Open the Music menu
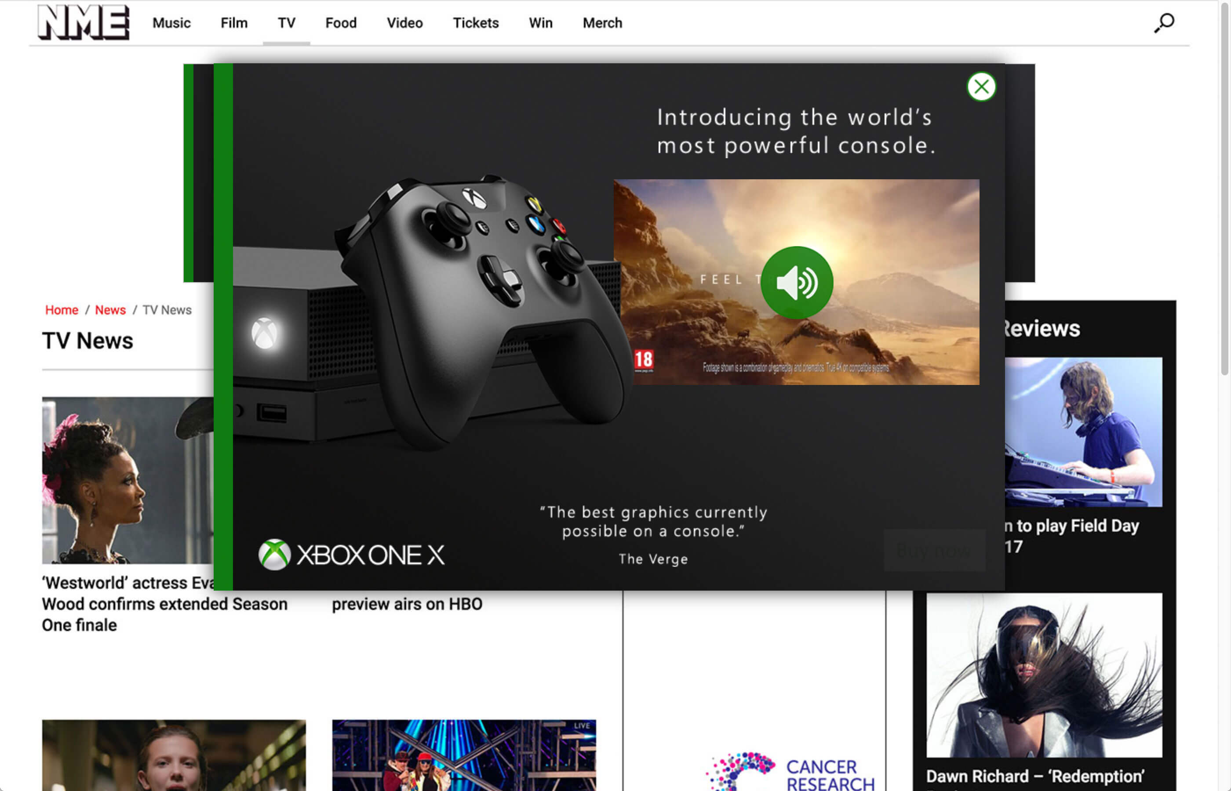Image resolution: width=1231 pixels, height=791 pixels. click(x=171, y=23)
